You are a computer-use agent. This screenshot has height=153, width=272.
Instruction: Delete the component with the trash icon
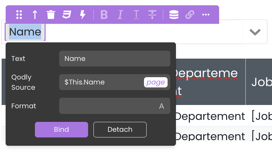coord(51,15)
